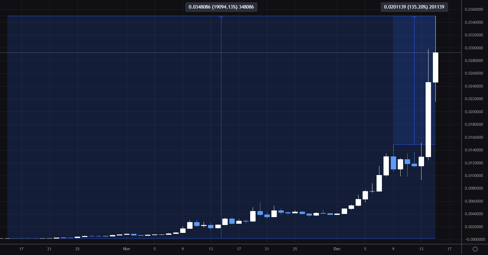Image resolution: width=488 pixels, height=255 pixels.
Task: Select the latest white candle at chart's end
Action: tap(435, 67)
